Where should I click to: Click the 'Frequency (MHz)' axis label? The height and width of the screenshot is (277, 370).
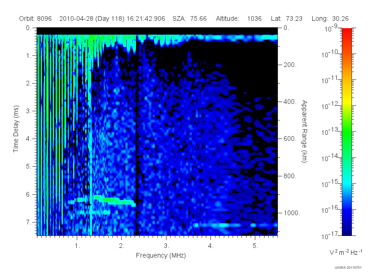(x=161, y=256)
